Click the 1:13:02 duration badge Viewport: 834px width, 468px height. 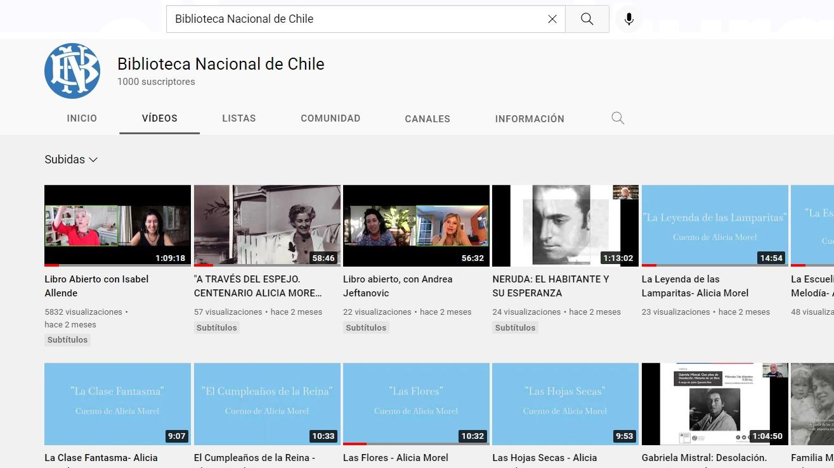coord(618,258)
